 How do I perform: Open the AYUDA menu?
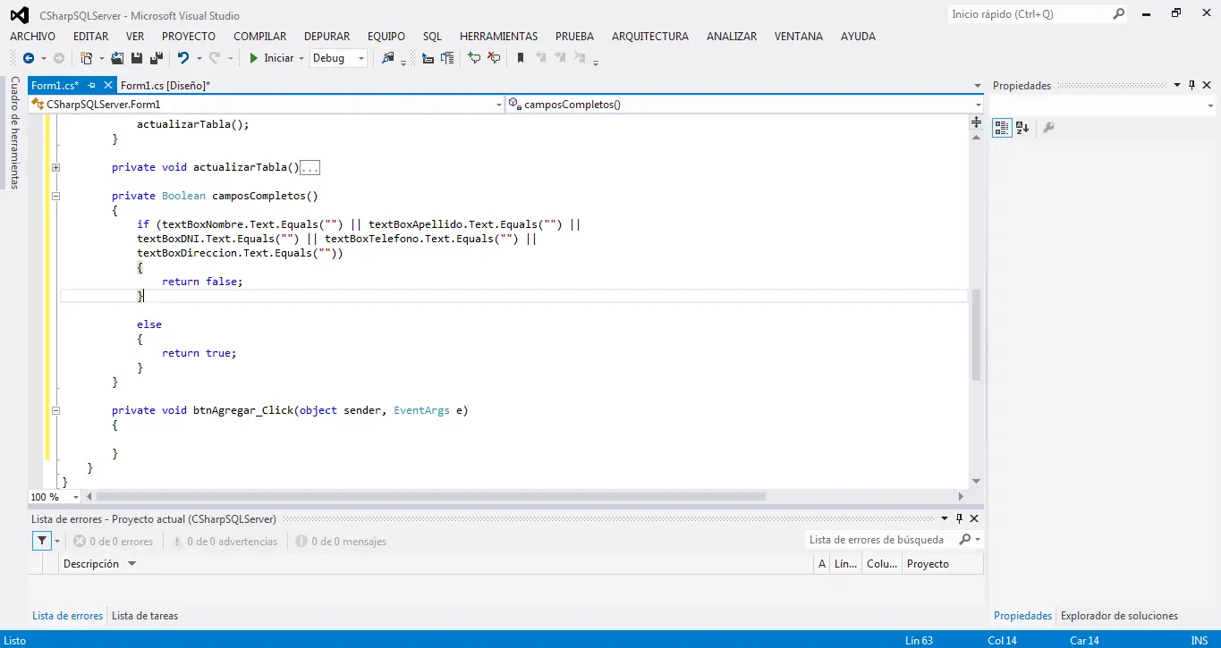tap(858, 37)
